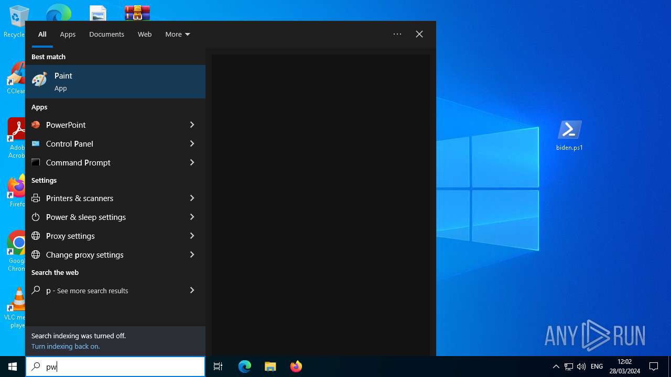Click the Show desktop sliver on taskbar

tap(669, 367)
